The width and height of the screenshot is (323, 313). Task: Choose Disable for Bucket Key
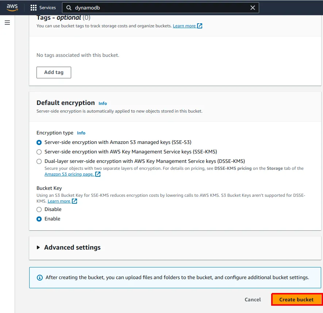[x=39, y=210]
